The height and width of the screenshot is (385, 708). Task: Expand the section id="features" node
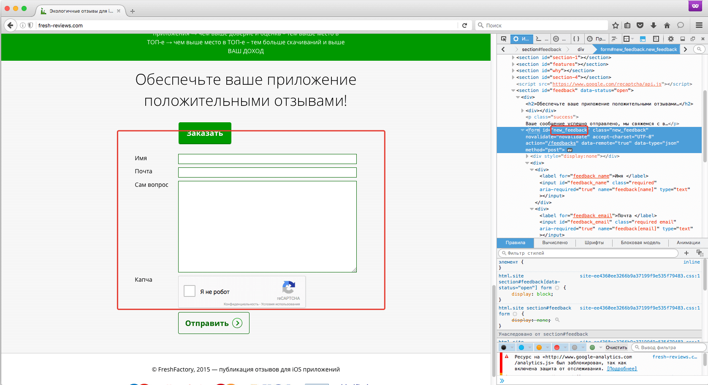point(513,64)
